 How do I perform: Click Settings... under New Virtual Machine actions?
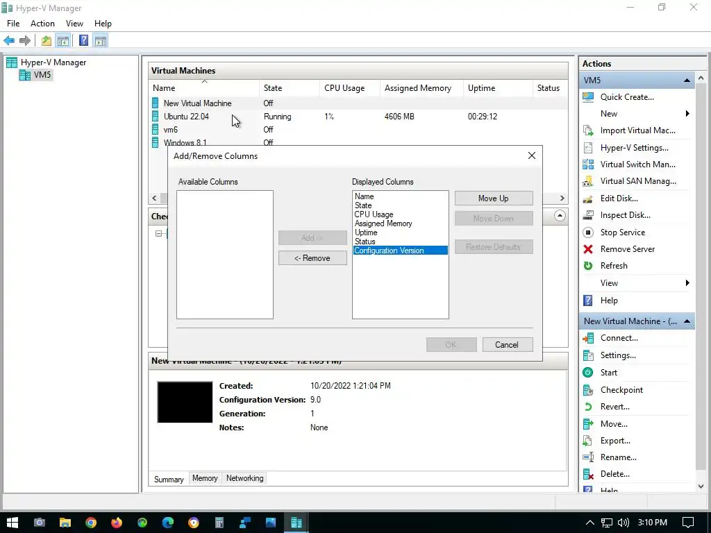617,355
